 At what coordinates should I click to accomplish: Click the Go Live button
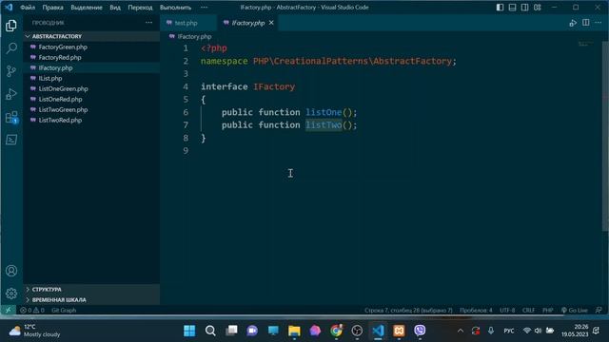(x=575, y=311)
